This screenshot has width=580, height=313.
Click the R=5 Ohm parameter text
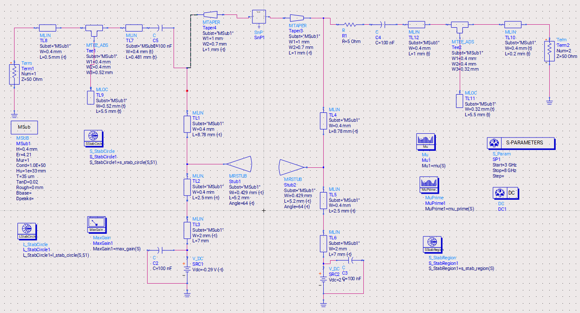point(351,42)
